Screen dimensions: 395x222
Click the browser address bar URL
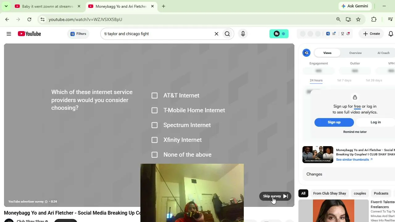(85, 19)
